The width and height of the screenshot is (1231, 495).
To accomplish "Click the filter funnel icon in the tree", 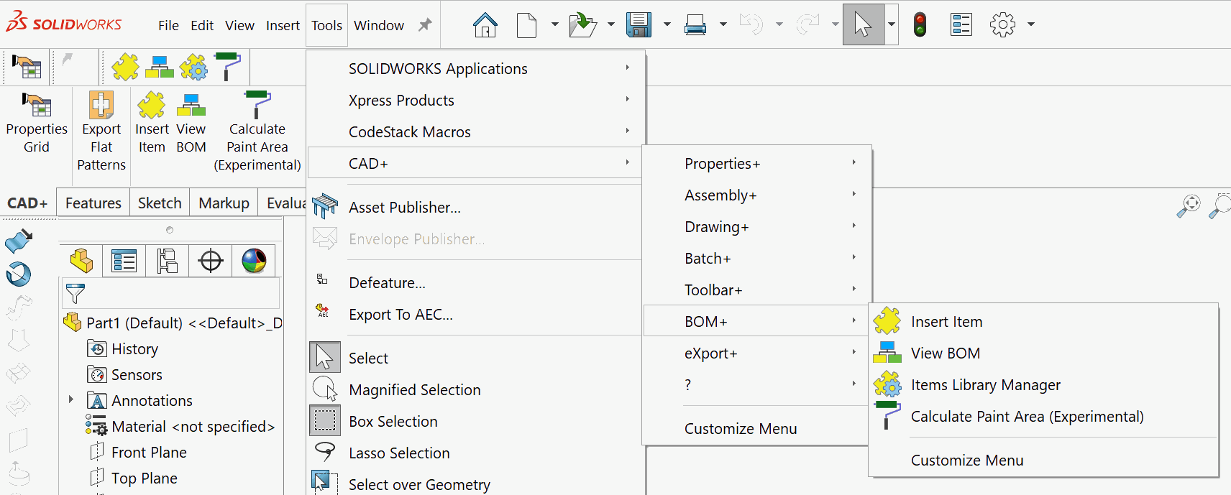I will coord(75,293).
